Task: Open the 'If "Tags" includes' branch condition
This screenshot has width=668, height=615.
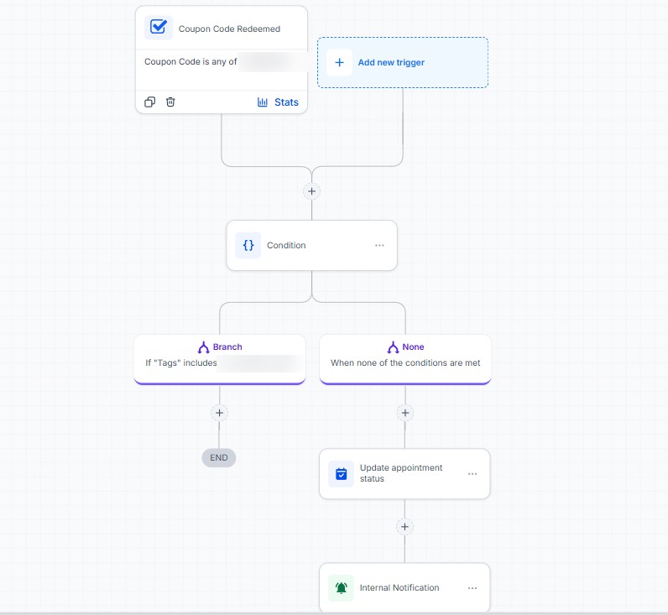Action: 220,359
